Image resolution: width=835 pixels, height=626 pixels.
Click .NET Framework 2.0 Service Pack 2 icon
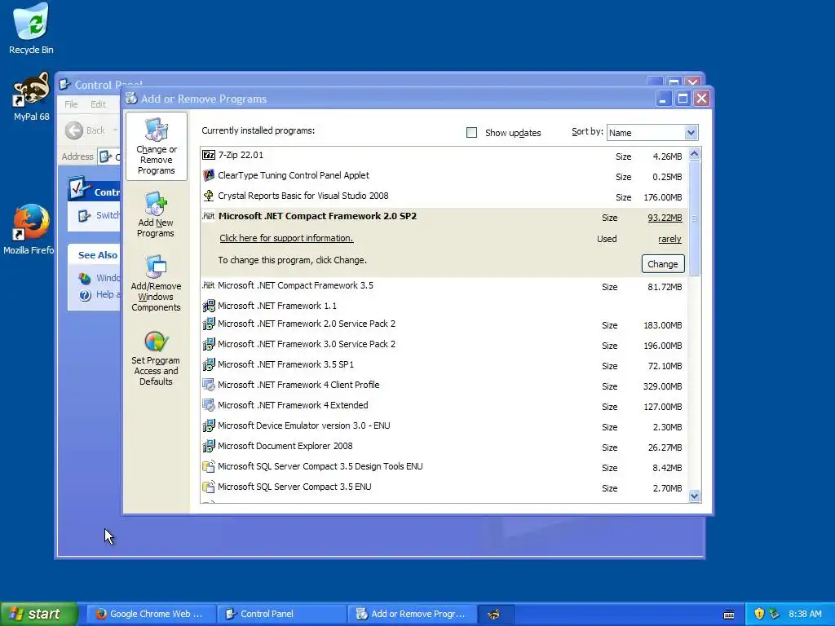(209, 324)
